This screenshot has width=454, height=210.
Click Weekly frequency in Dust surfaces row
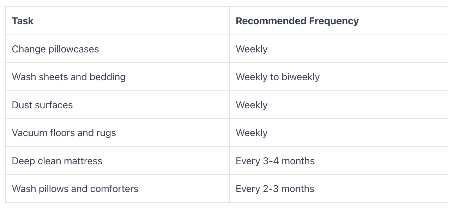[x=252, y=105]
